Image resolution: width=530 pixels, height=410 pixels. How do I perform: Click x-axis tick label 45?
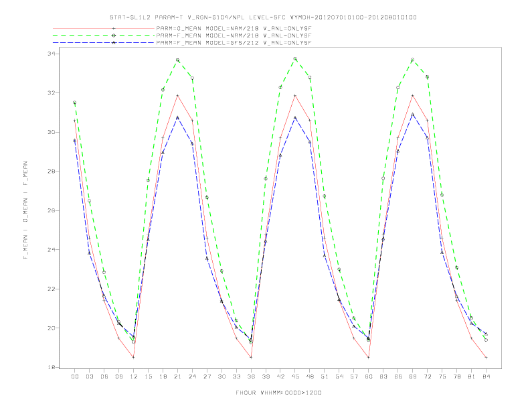(295, 377)
